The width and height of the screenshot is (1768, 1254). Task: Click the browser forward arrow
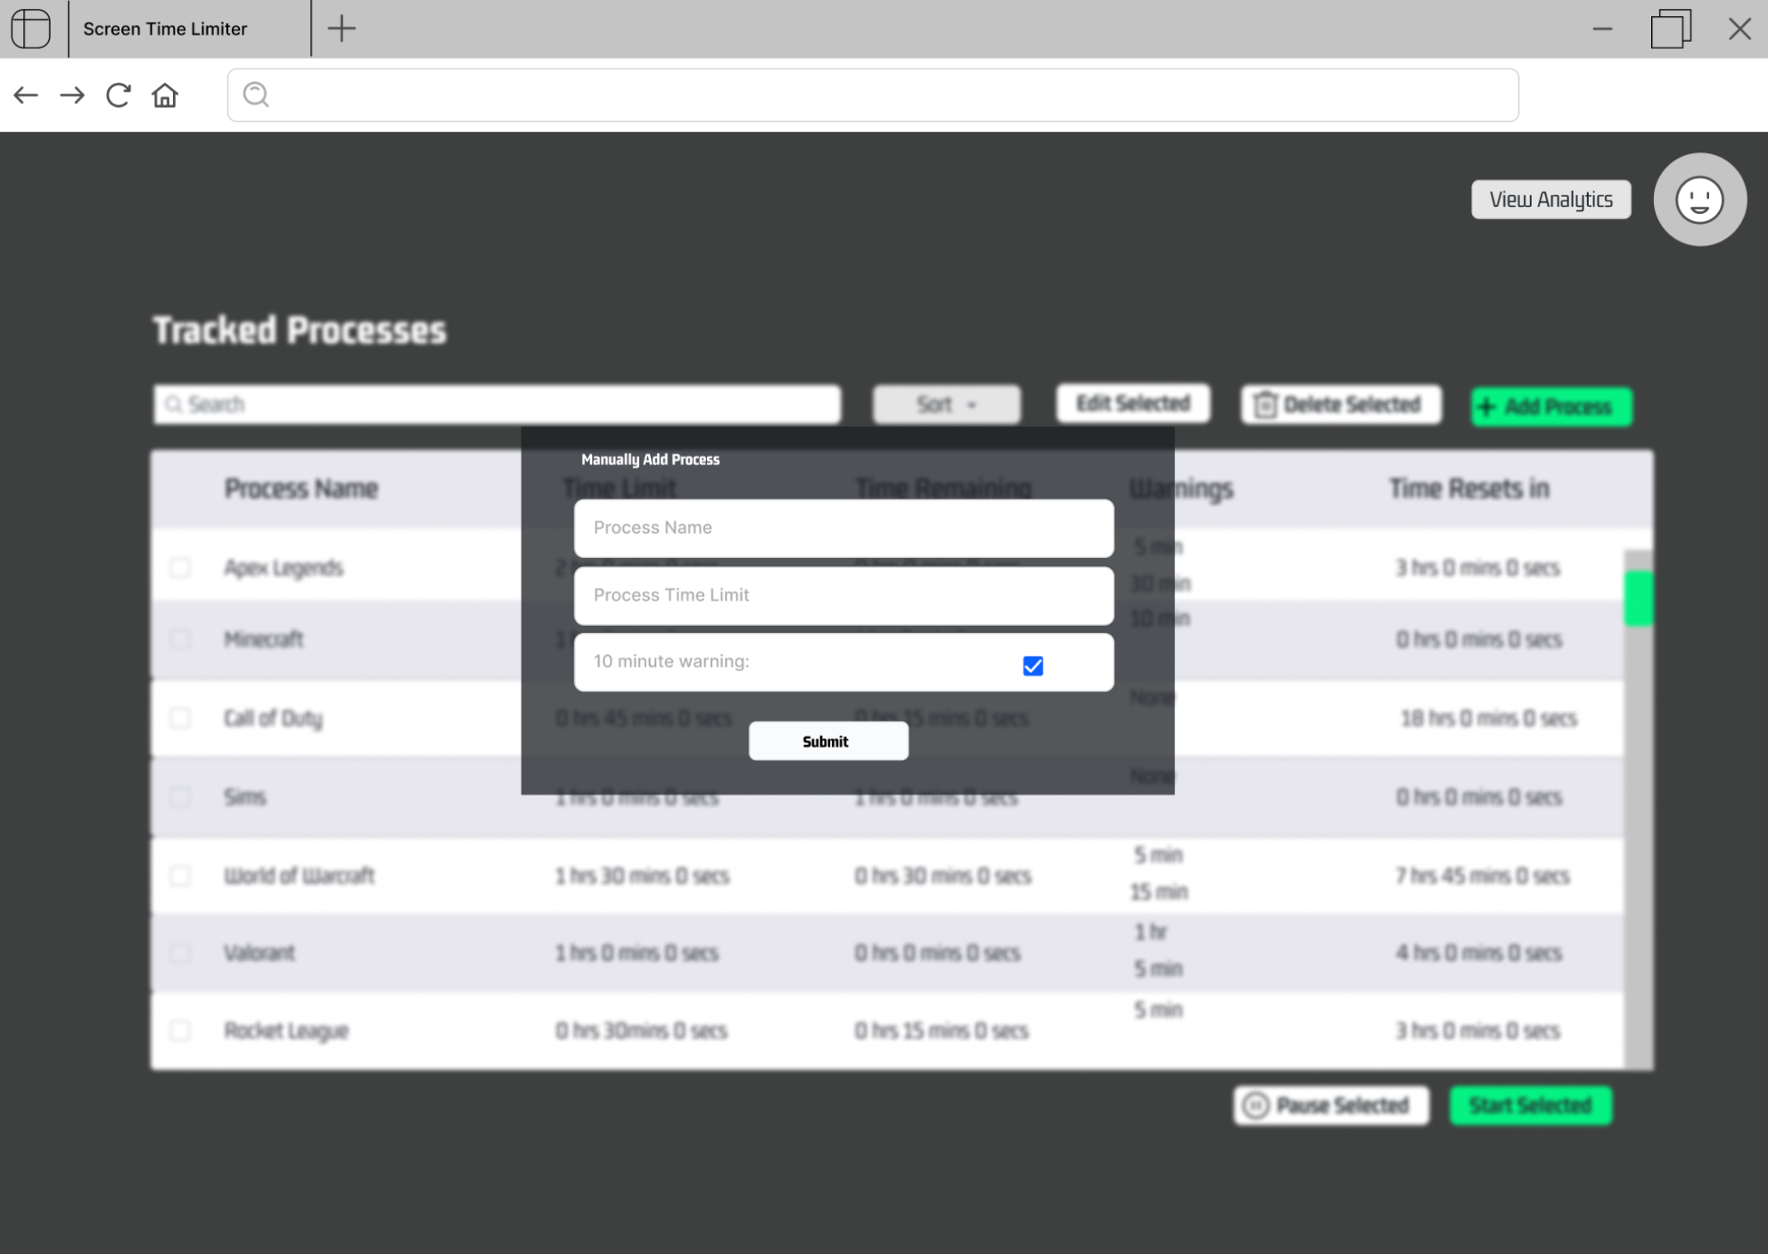tap(72, 95)
